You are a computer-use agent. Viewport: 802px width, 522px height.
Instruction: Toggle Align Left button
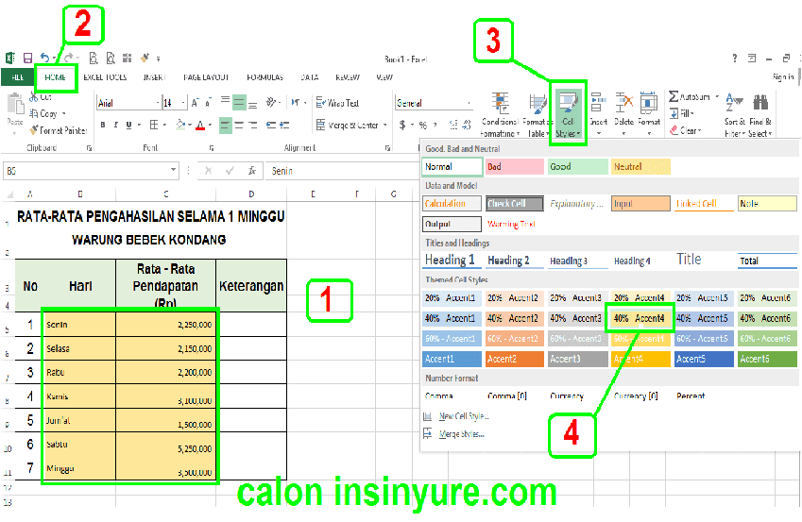[226, 126]
